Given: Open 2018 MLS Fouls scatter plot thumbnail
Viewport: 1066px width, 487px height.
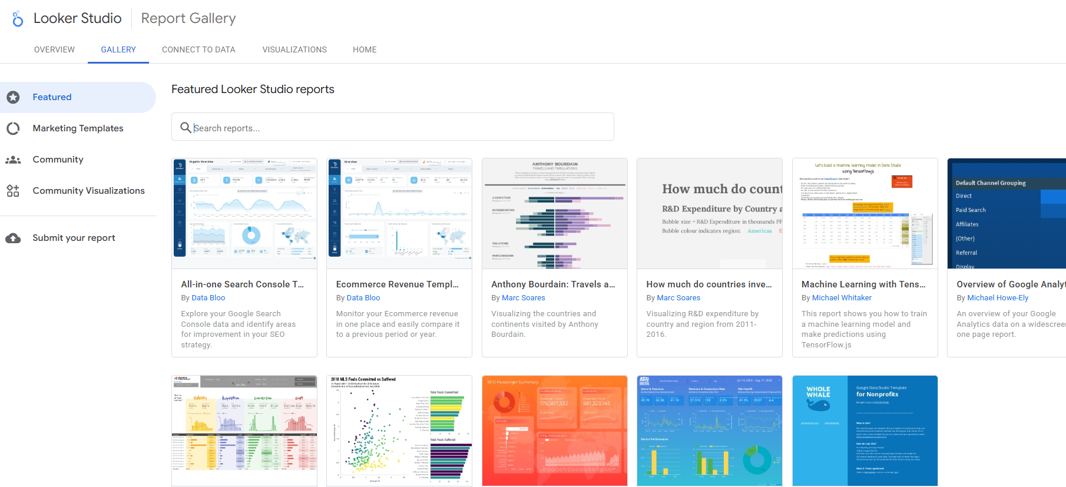Looking at the screenshot, I should [399, 431].
